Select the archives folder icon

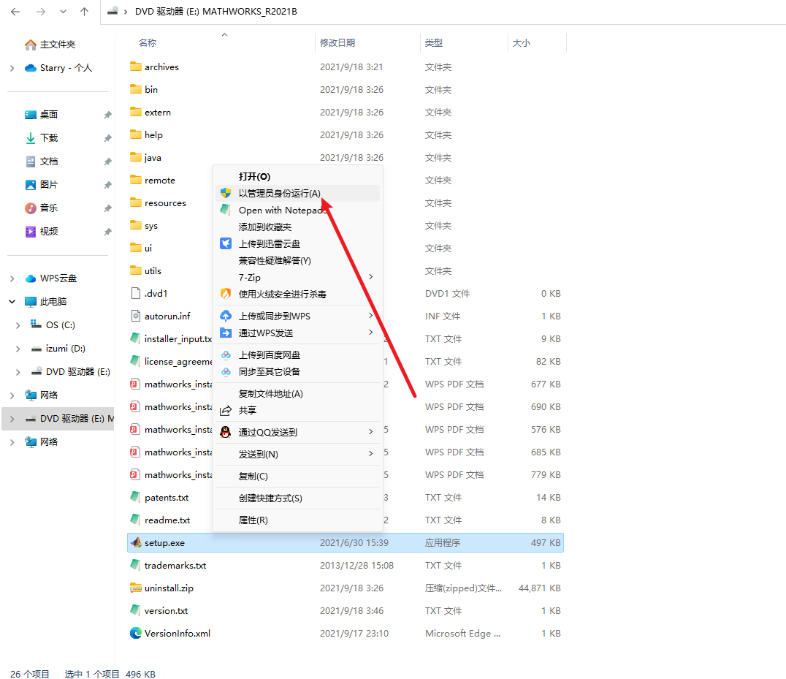[135, 67]
